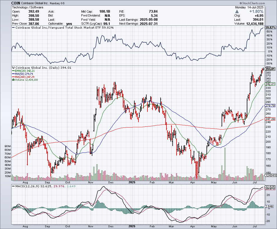
Task: Click the '300' price axis label
Action: point(268,98)
